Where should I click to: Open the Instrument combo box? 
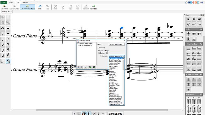(117, 56)
